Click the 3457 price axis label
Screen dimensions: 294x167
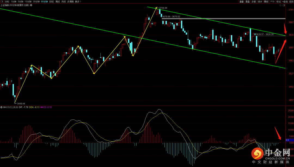(x=291, y=100)
